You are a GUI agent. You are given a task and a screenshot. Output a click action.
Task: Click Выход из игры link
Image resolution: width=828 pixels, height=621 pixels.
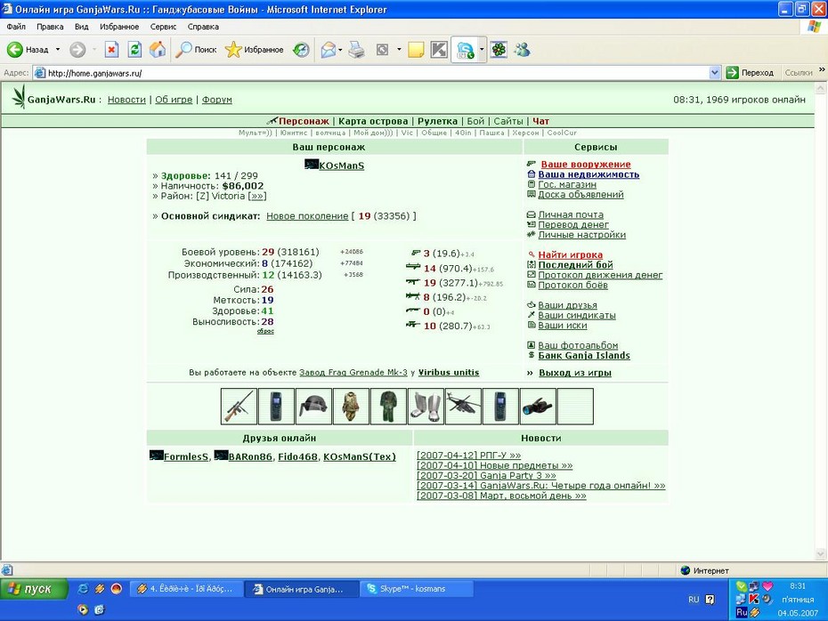pos(575,373)
